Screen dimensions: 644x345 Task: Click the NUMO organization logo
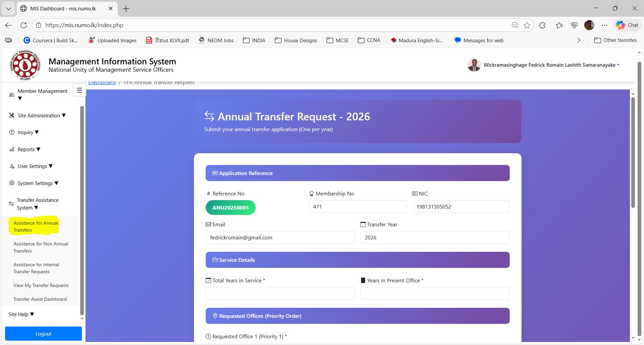[25, 65]
